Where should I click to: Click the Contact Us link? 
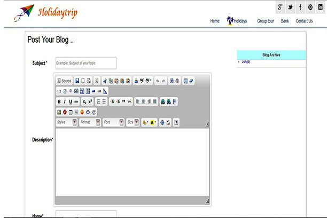coord(304,21)
